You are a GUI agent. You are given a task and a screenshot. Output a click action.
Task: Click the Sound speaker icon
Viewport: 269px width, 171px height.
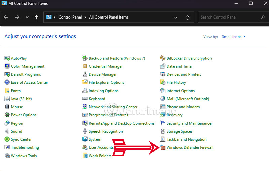[x=7, y=131]
